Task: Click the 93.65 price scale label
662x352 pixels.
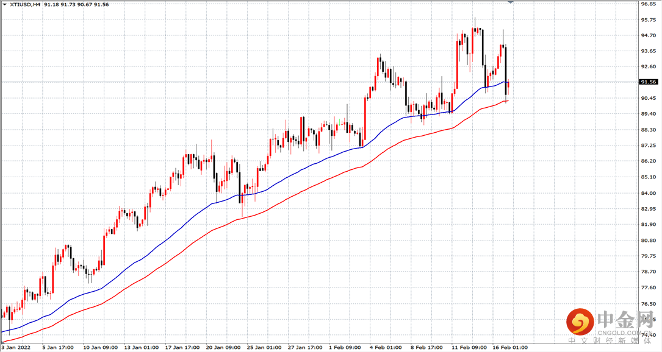Action: click(x=648, y=51)
